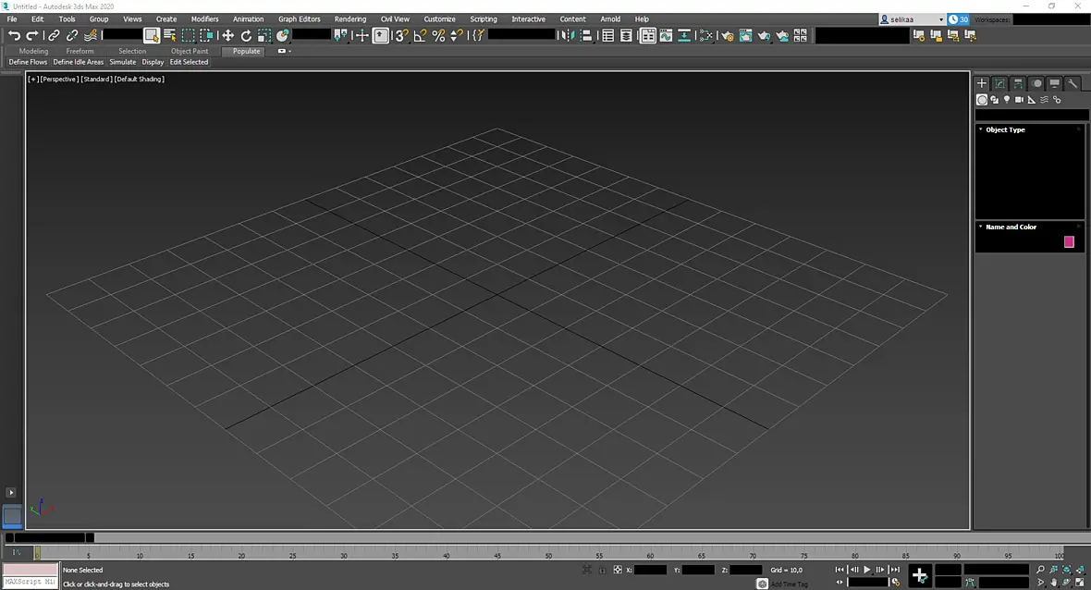This screenshot has height=590, width=1091.
Task: Select the Cameras category icon
Action: (x=1019, y=100)
